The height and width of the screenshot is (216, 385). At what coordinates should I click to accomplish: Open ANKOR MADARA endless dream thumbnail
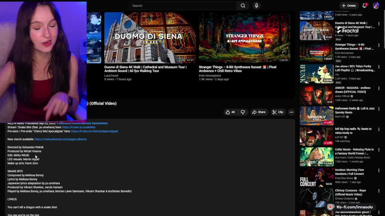316,95
